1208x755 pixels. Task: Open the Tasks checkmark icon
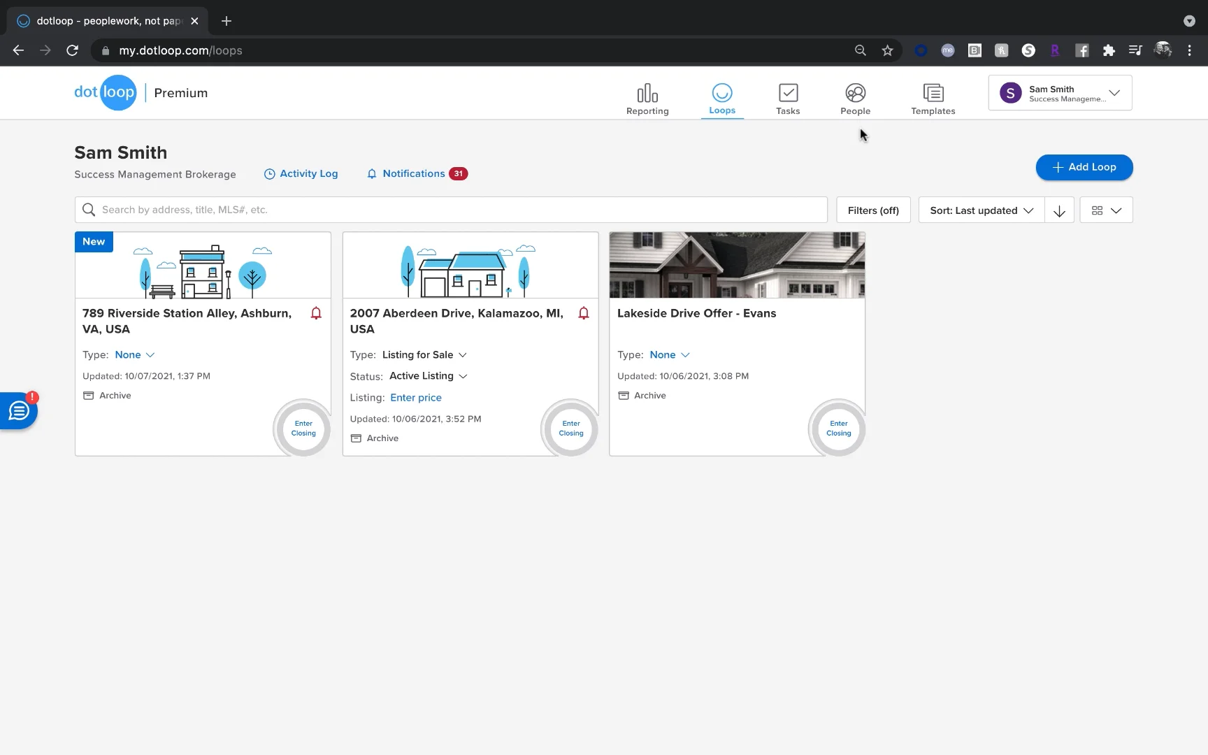[x=788, y=93]
